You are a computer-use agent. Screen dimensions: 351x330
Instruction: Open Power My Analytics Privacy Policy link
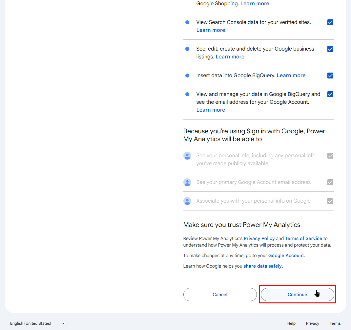pyautogui.click(x=259, y=238)
